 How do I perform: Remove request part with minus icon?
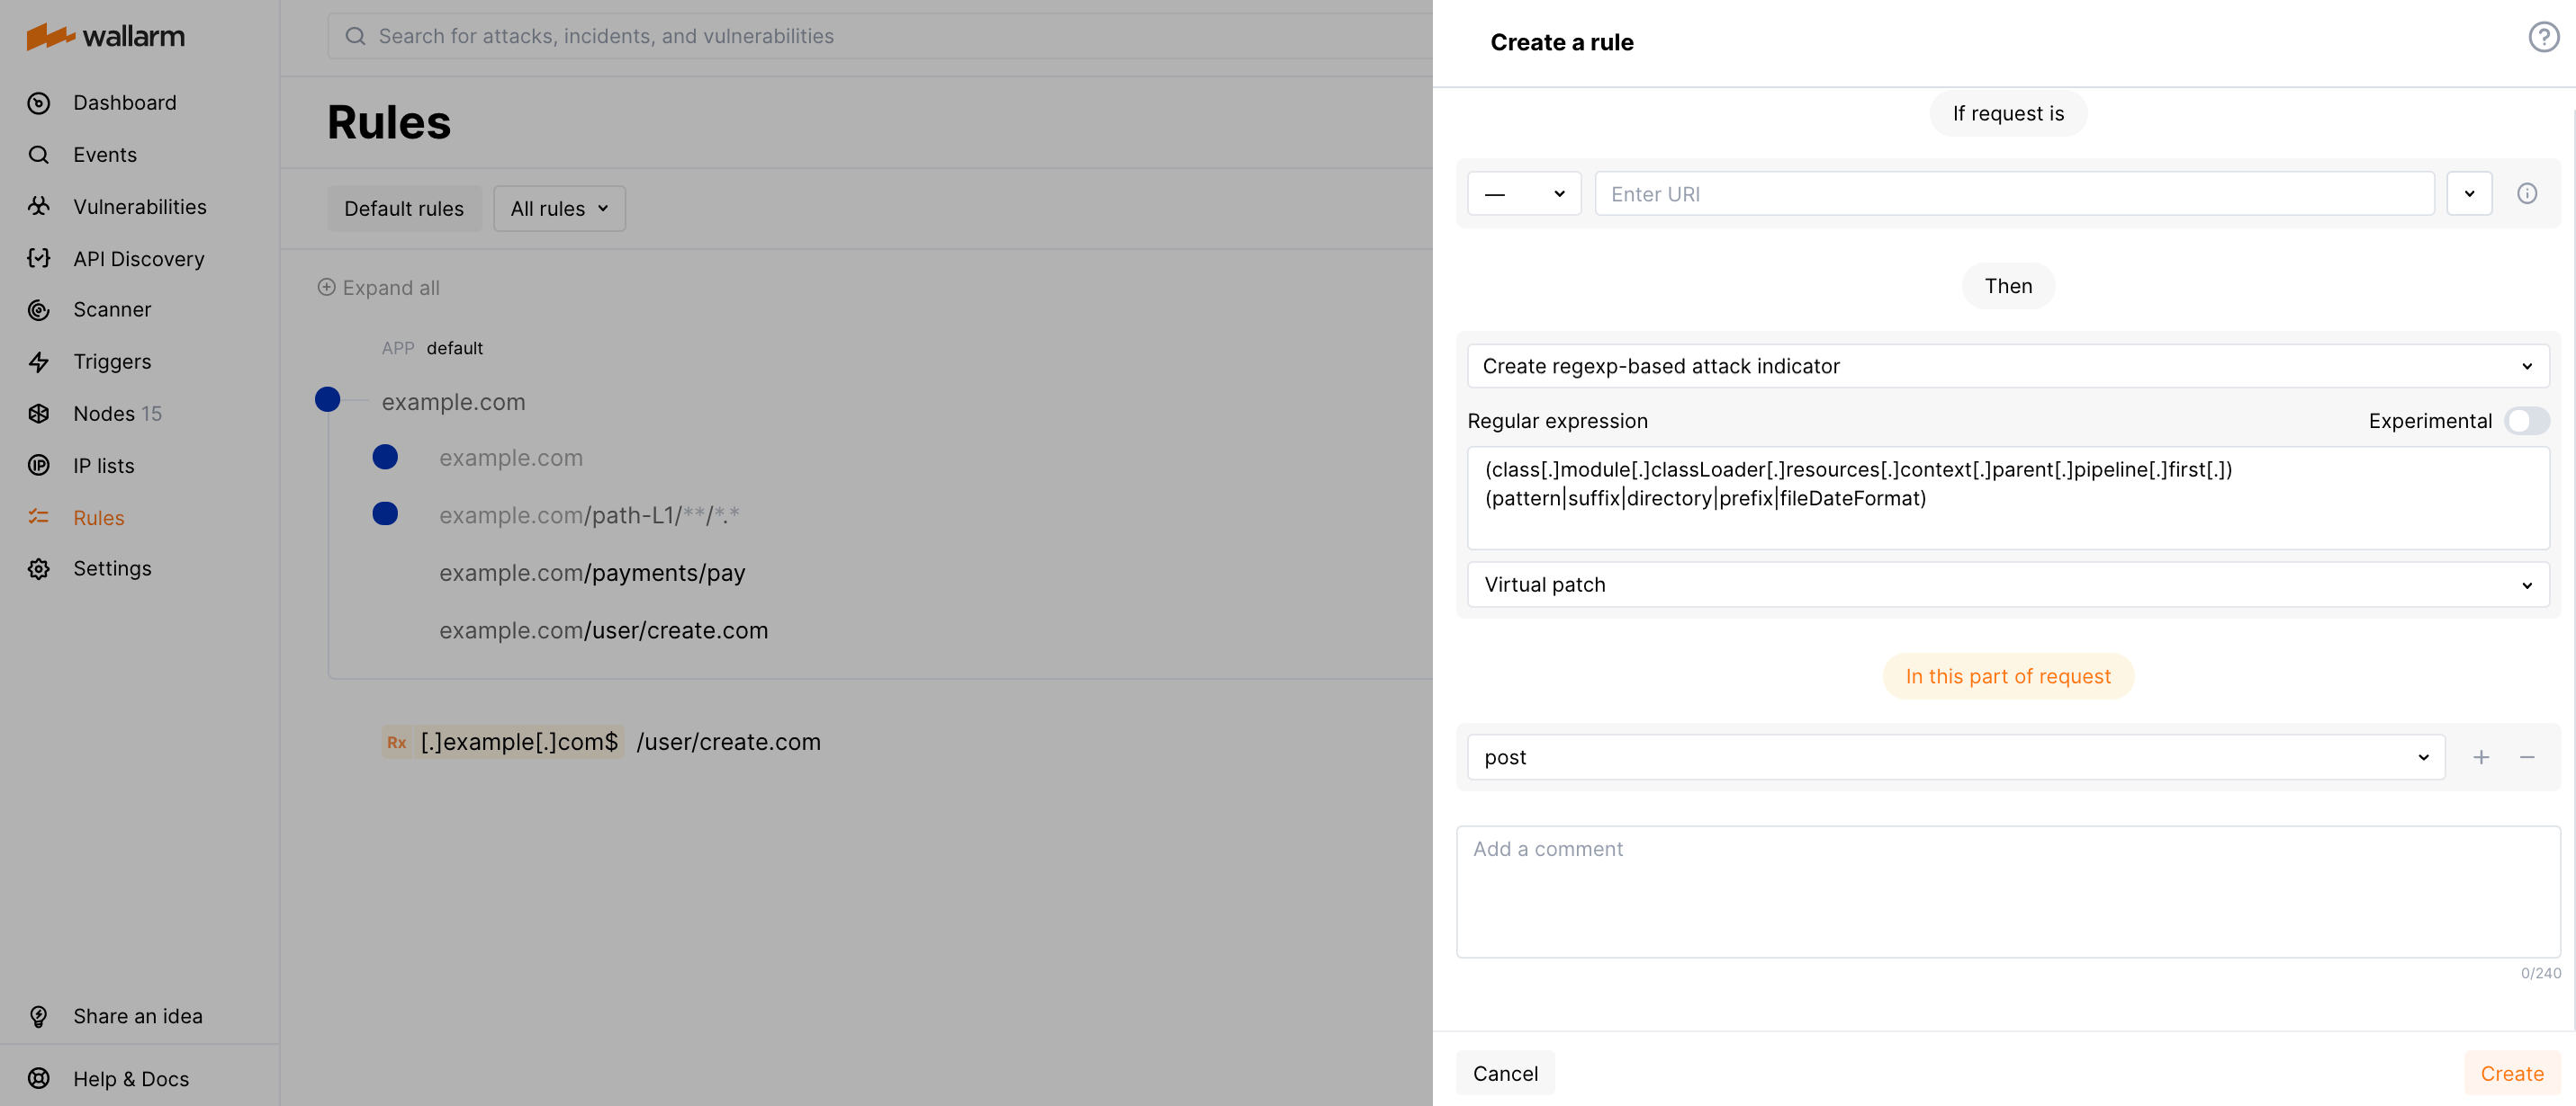point(2527,757)
